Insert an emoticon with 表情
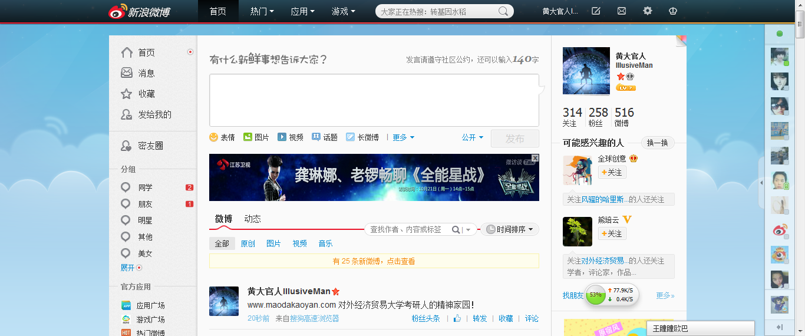Screen dimensions: 805x336 point(222,137)
